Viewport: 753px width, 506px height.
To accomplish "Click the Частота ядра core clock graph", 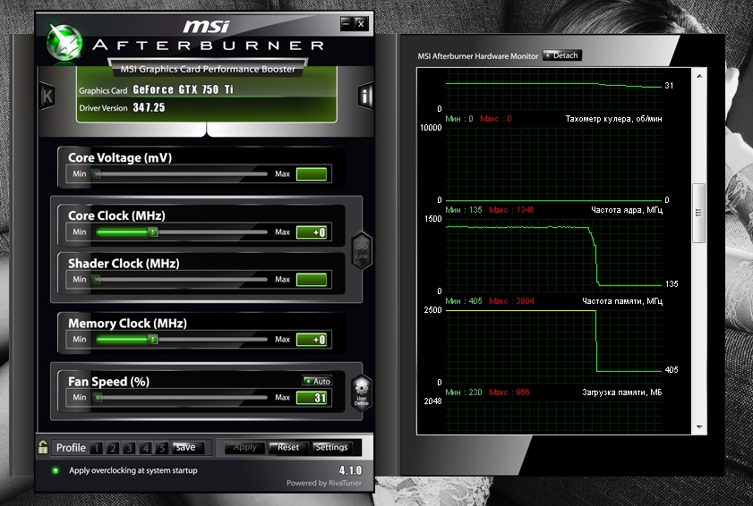I will pos(554,255).
